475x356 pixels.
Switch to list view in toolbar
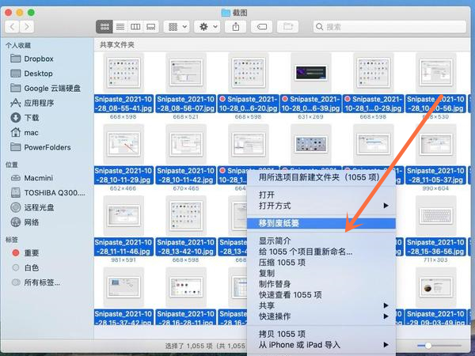click(120, 27)
